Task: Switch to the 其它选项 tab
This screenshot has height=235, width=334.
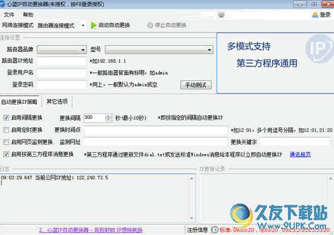Action: (57, 102)
